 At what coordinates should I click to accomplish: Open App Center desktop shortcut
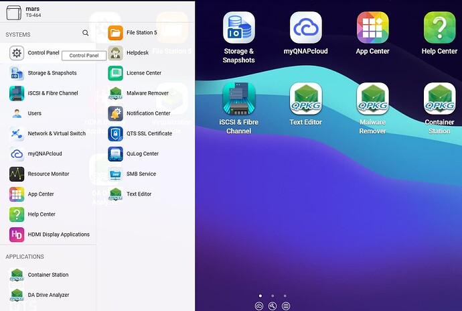pos(372,34)
